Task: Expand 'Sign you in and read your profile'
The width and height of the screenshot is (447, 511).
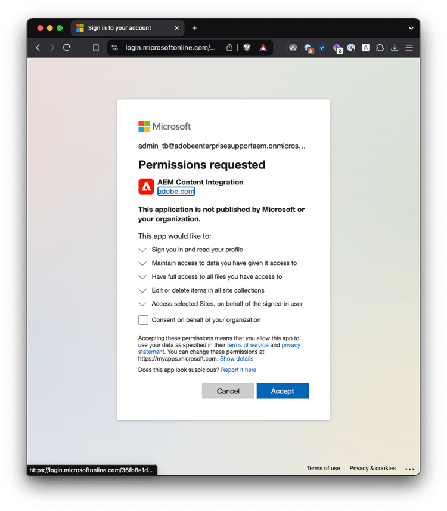Action: (190, 250)
